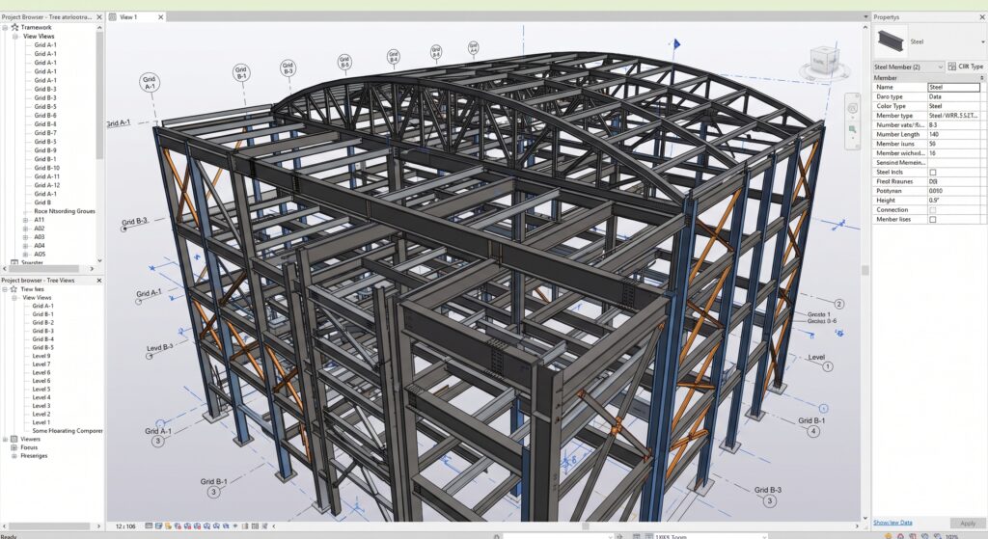Select Level 1 in lower tree
Image resolution: width=988 pixels, height=539 pixels.
tap(41, 422)
